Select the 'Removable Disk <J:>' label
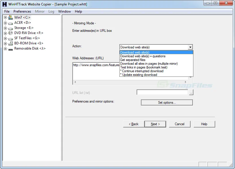This screenshot has height=169, width=235. pyautogui.click(x=30, y=48)
